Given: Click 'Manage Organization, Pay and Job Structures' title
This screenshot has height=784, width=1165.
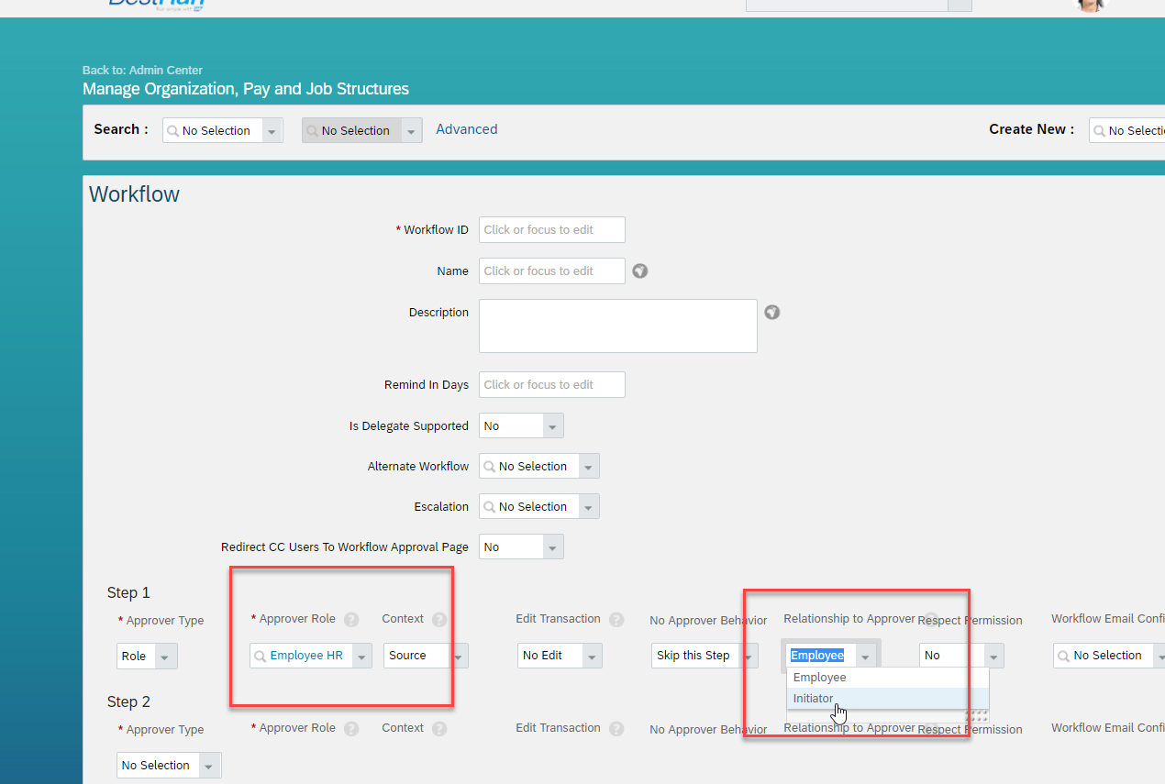Looking at the screenshot, I should click(x=246, y=89).
